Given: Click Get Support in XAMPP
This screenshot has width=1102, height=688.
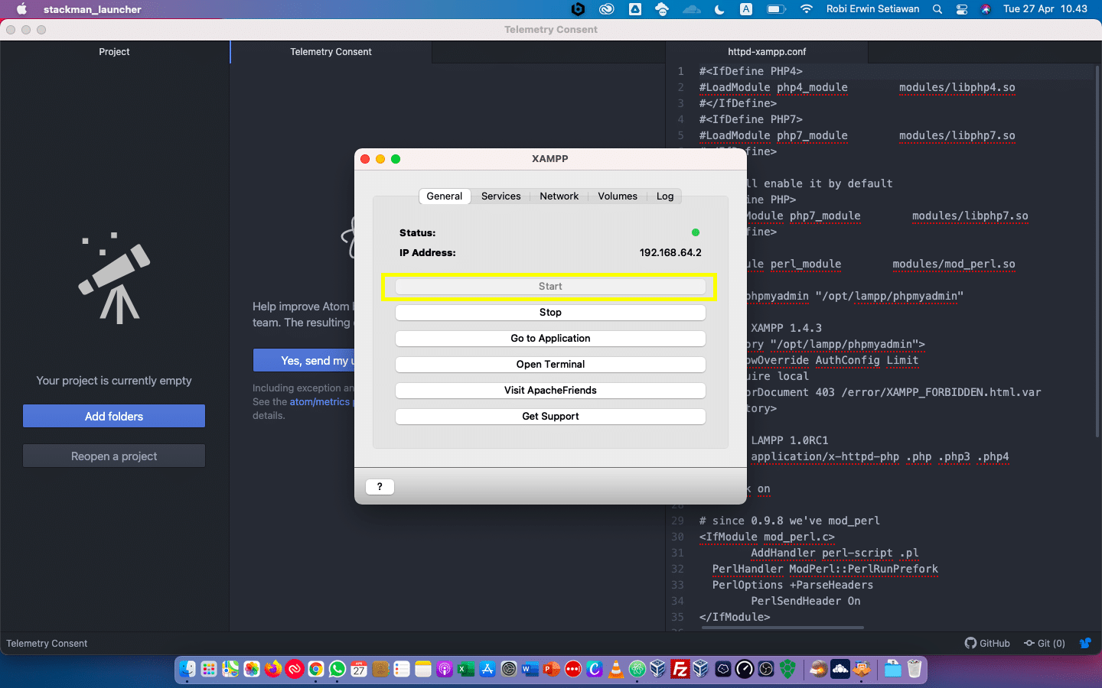Looking at the screenshot, I should tap(550, 417).
